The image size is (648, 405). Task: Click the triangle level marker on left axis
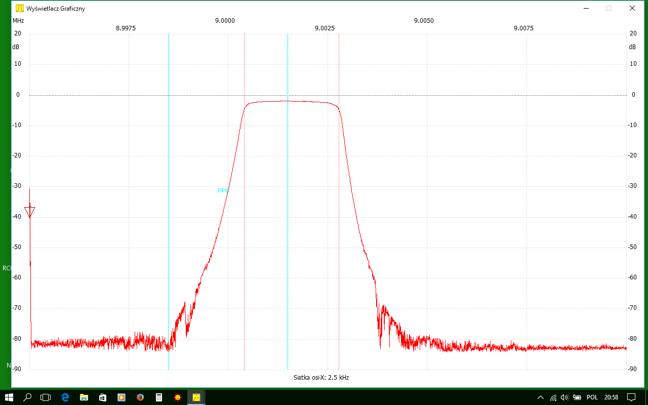[x=29, y=212]
